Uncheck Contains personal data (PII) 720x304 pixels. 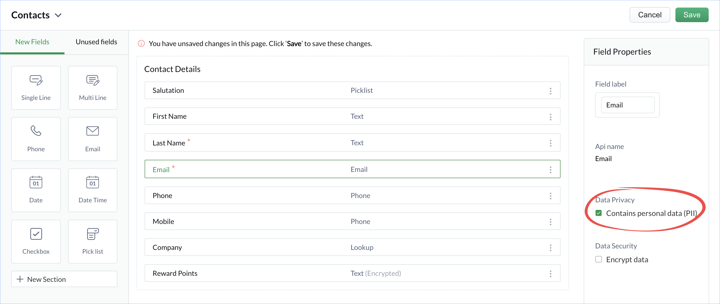598,213
